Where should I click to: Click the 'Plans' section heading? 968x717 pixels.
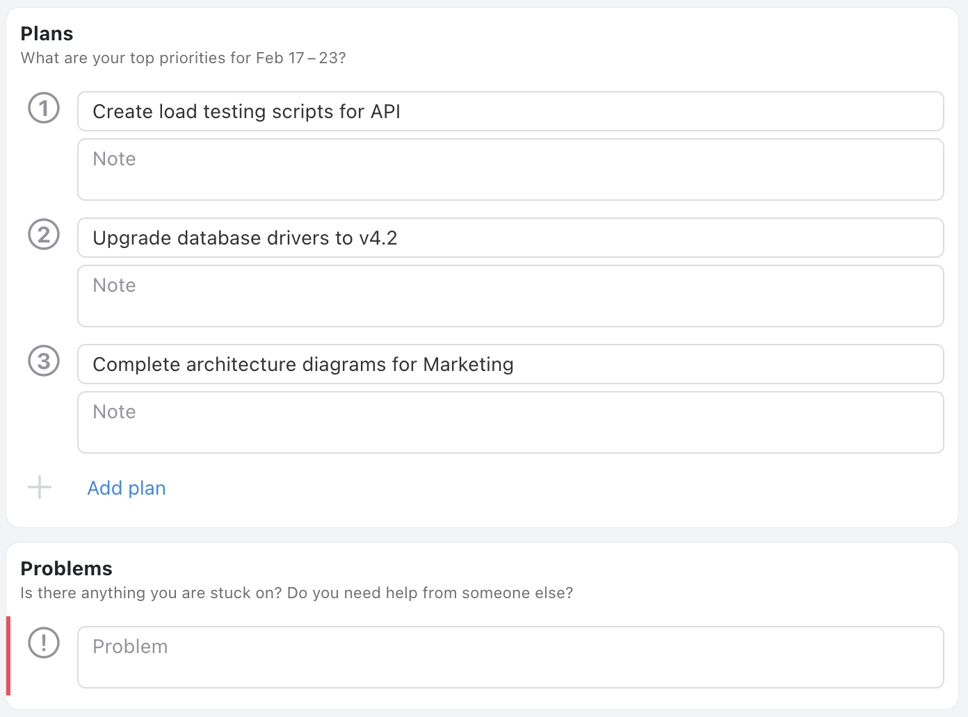pos(47,33)
